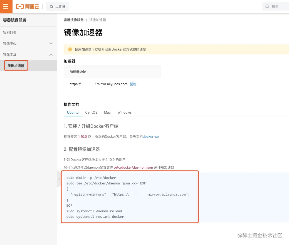Switch to the Windows tab
289x245 pixels.
click(x=125, y=112)
